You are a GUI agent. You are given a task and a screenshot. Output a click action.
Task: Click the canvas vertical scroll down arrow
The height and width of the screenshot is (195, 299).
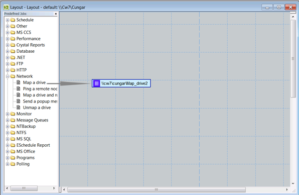293,184
